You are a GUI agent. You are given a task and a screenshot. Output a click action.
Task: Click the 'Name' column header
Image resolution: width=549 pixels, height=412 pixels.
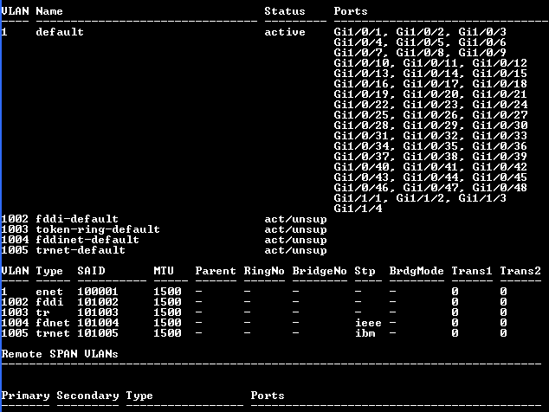coord(49,11)
